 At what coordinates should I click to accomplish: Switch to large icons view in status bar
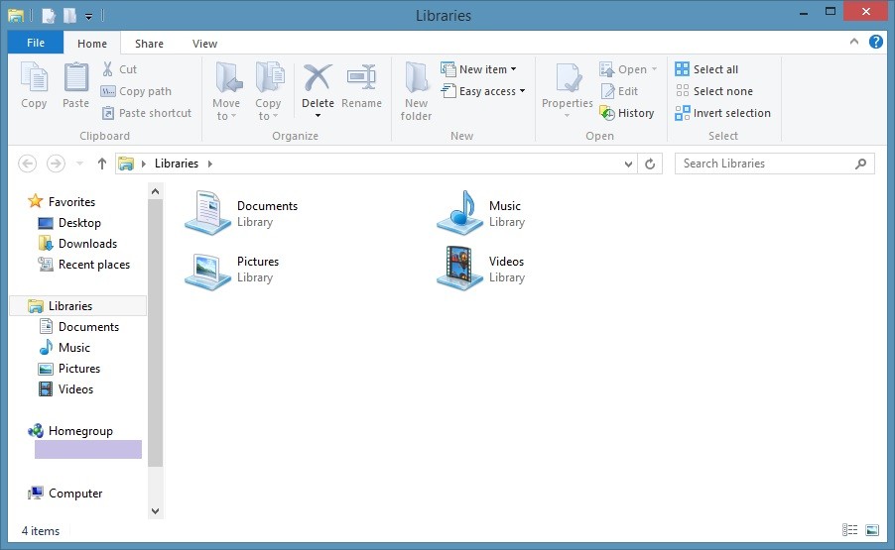click(872, 531)
